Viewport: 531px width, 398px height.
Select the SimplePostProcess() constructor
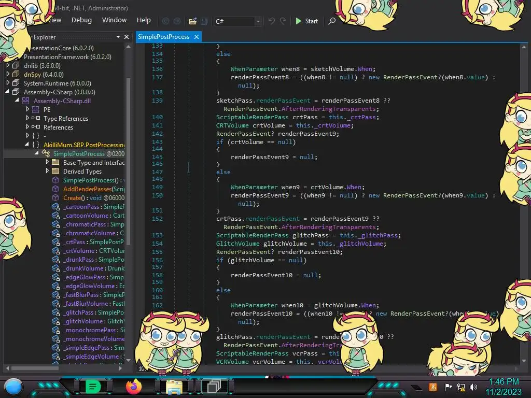tap(93, 180)
